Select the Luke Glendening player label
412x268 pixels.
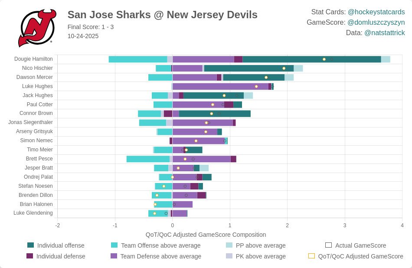coord(33,213)
